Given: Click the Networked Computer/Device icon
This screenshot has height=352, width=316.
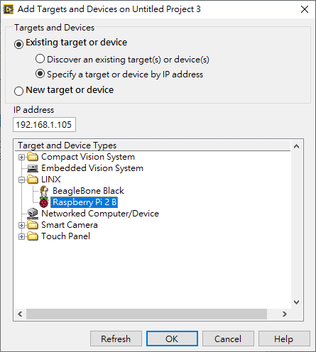Looking at the screenshot, I should [x=33, y=214].
